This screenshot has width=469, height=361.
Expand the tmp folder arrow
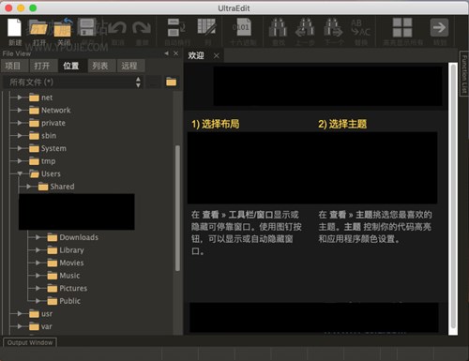(20, 161)
